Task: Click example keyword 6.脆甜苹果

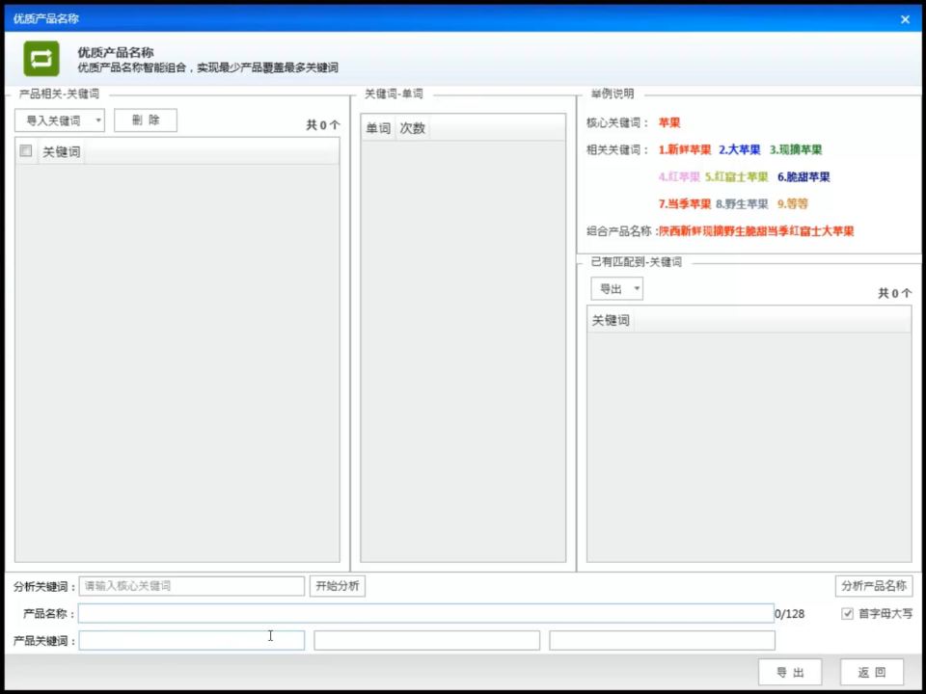Action: click(x=803, y=177)
